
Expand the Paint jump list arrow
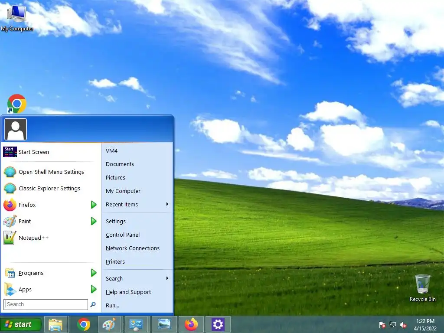(x=94, y=221)
